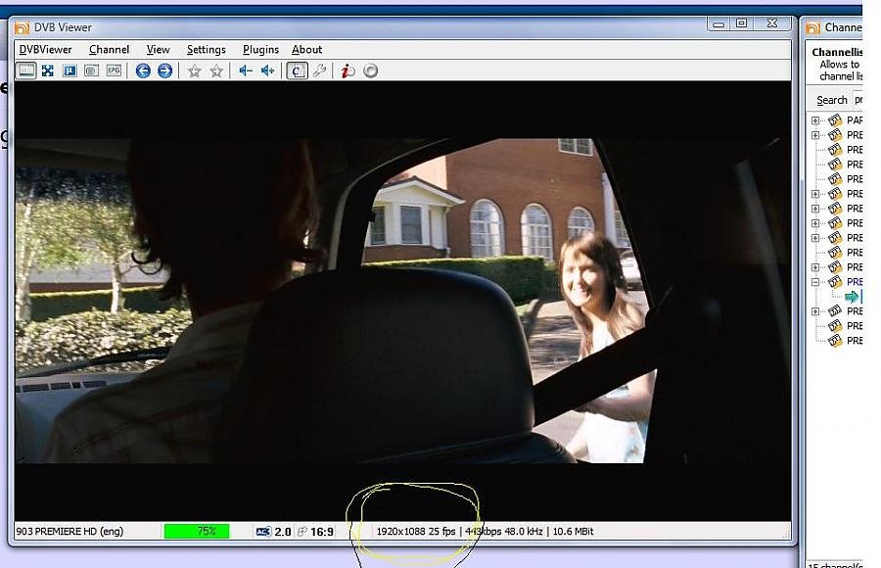Click the 16:9 aspect ratio indicator

coord(321,532)
